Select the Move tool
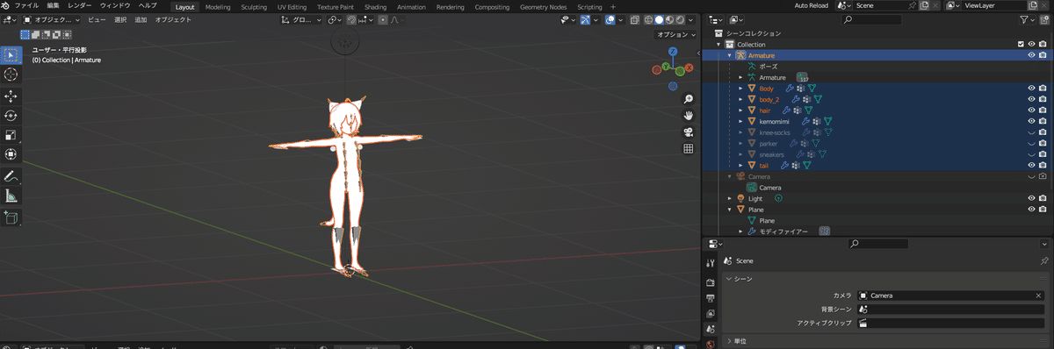 11,96
